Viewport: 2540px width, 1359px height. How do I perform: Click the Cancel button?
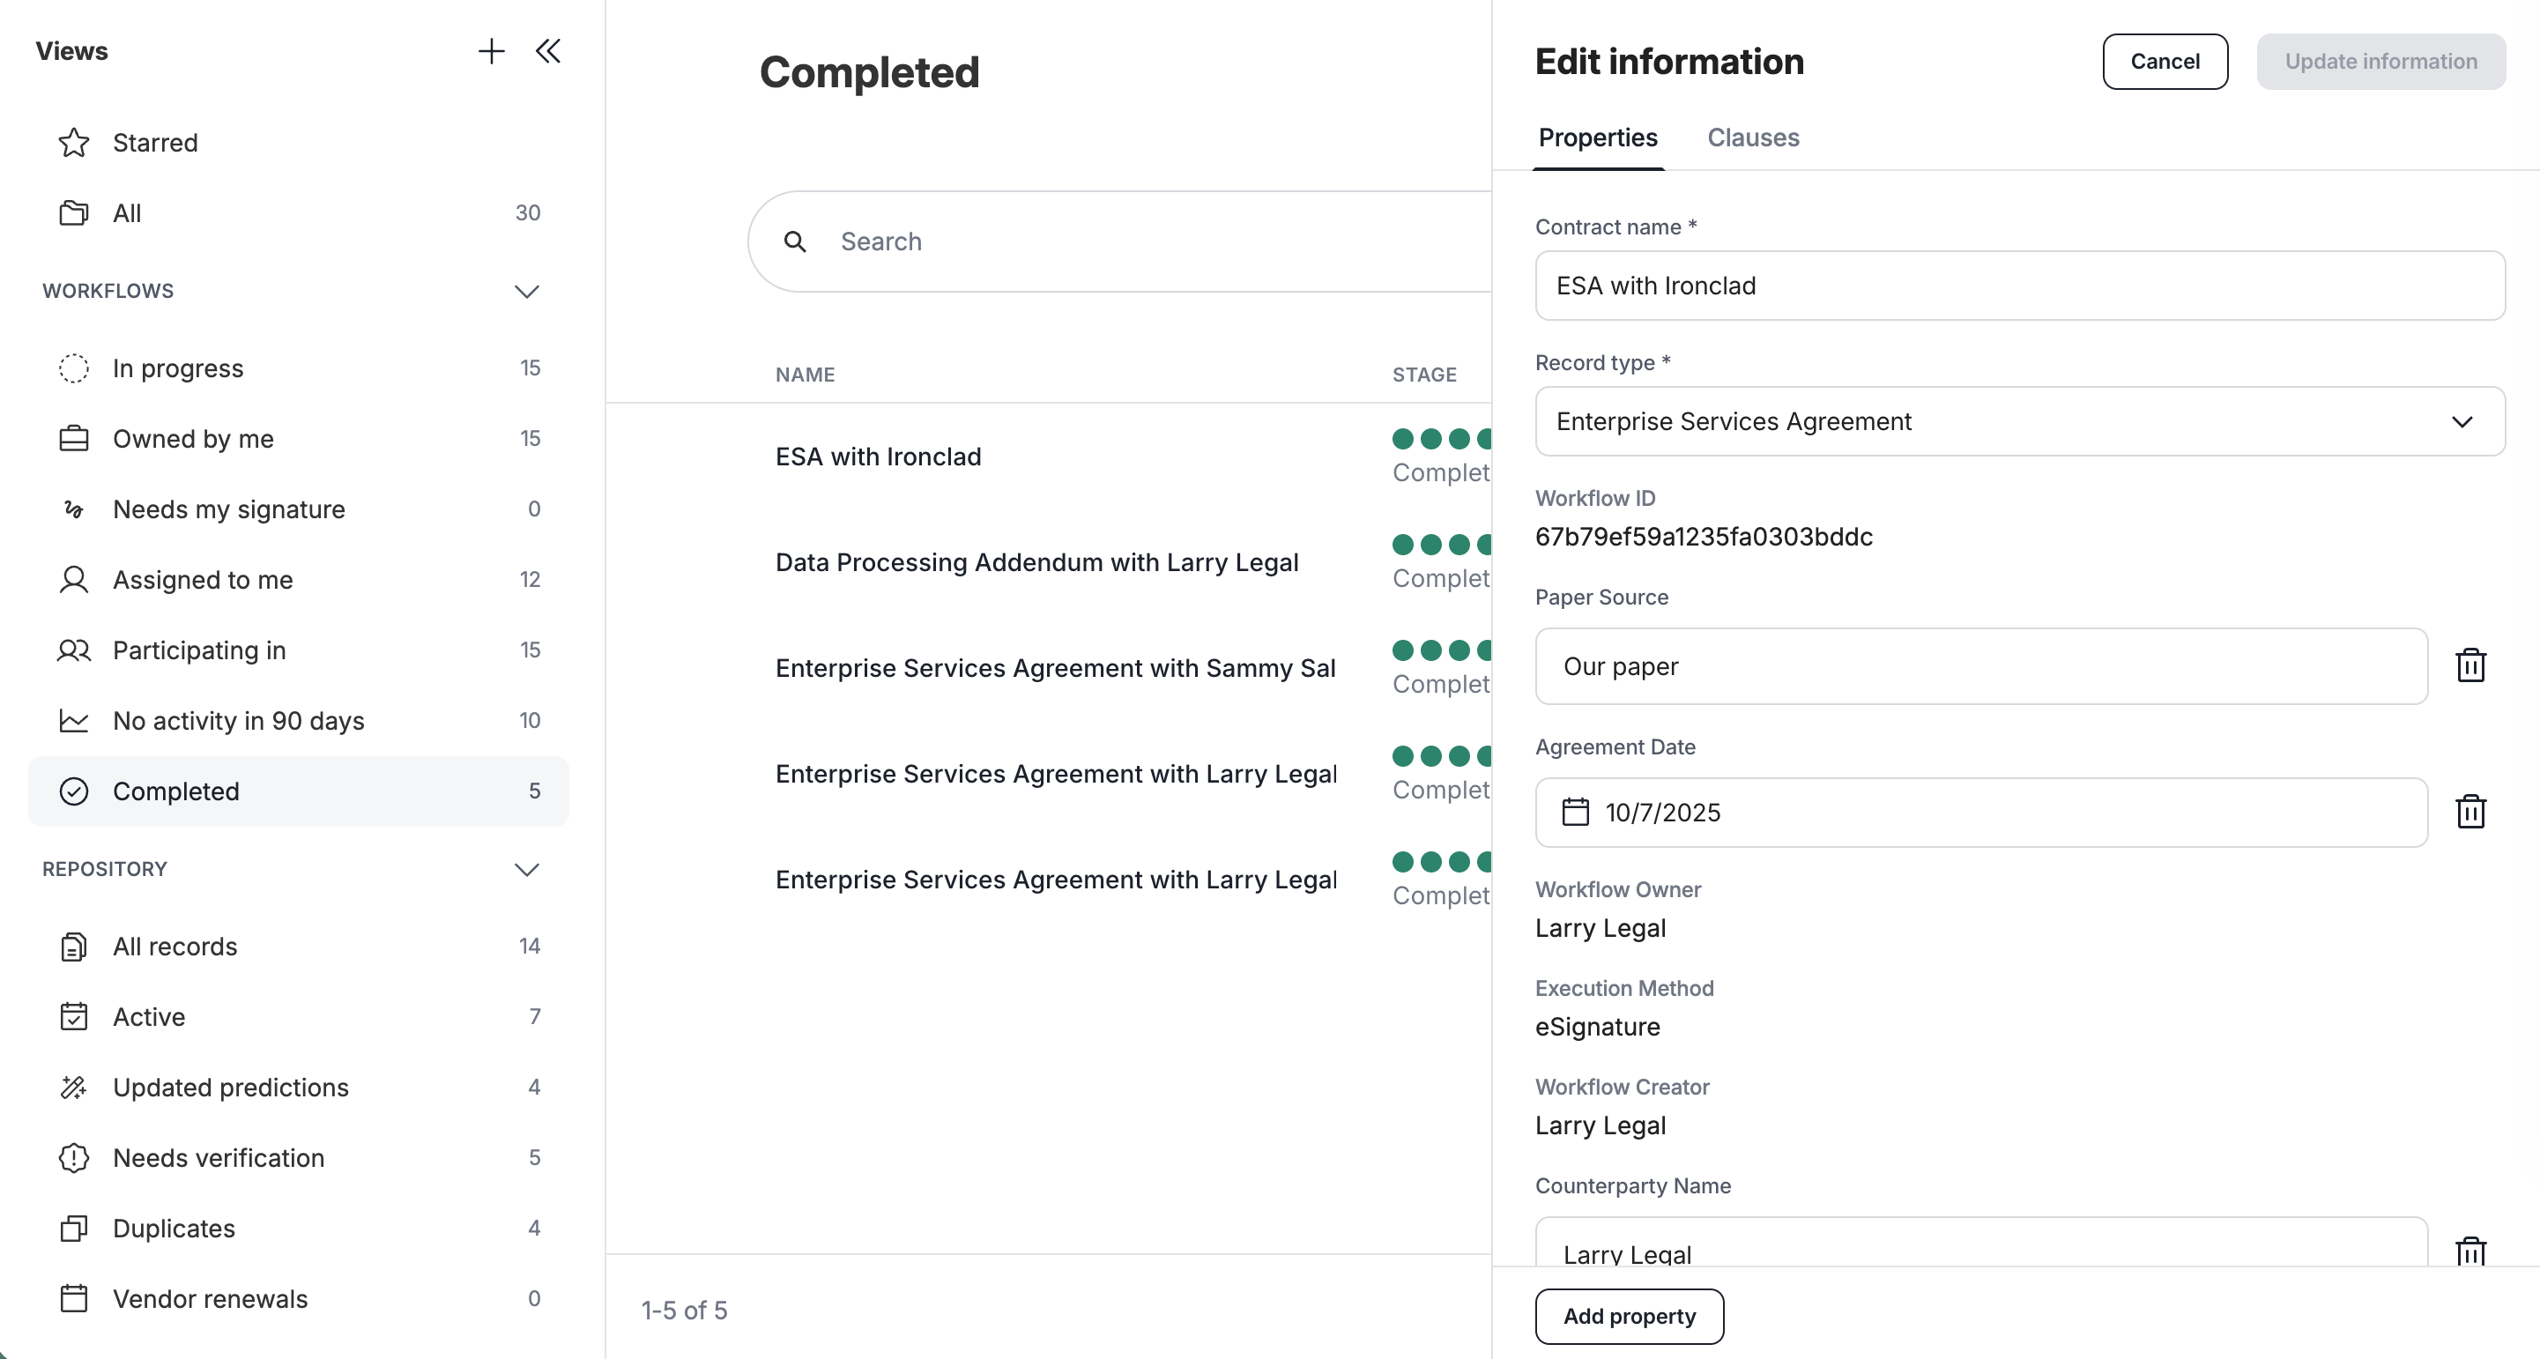coord(2165,61)
